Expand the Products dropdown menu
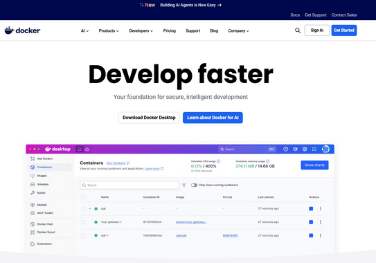Screen dimensions: 376x263 point(109,30)
